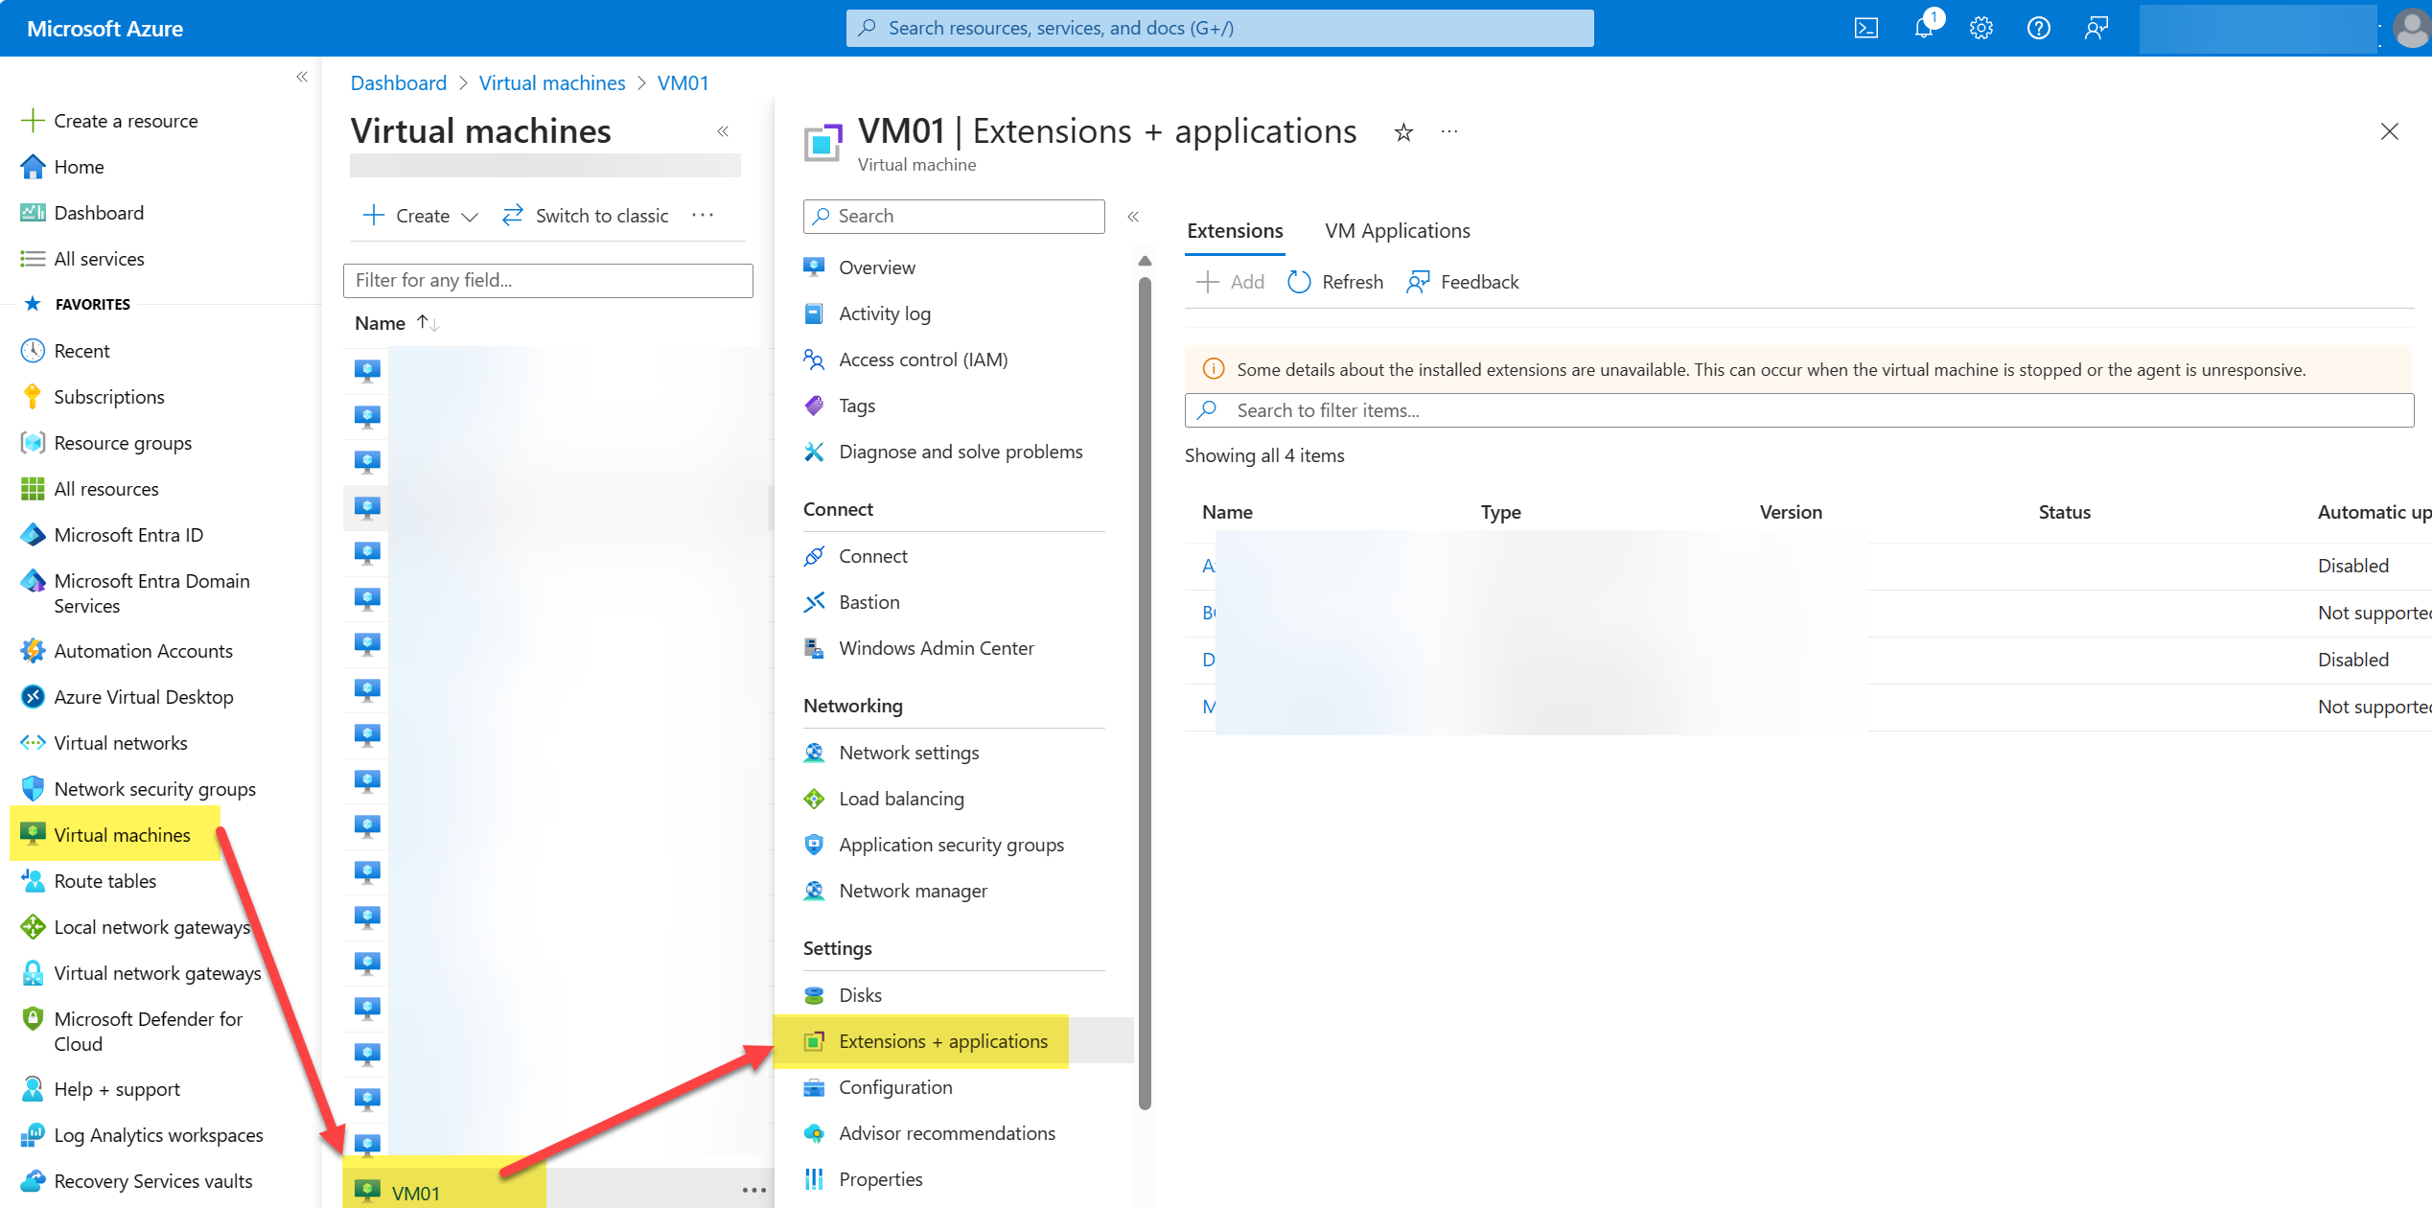Open Azure Cloud Shell from the top bar
2432x1208 pixels.
pos(1865,28)
